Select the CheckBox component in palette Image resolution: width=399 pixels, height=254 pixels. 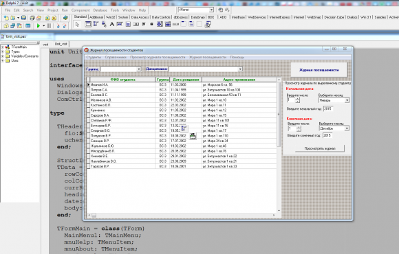[x=144, y=24]
